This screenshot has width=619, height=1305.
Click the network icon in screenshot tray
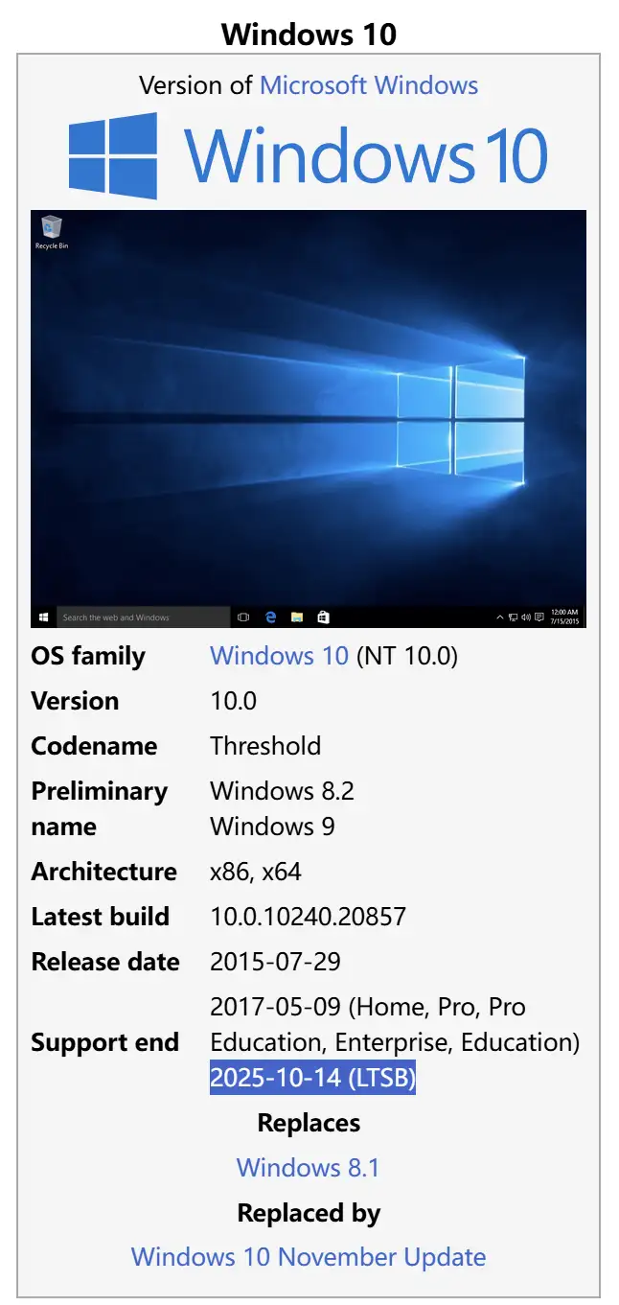pyautogui.click(x=513, y=618)
